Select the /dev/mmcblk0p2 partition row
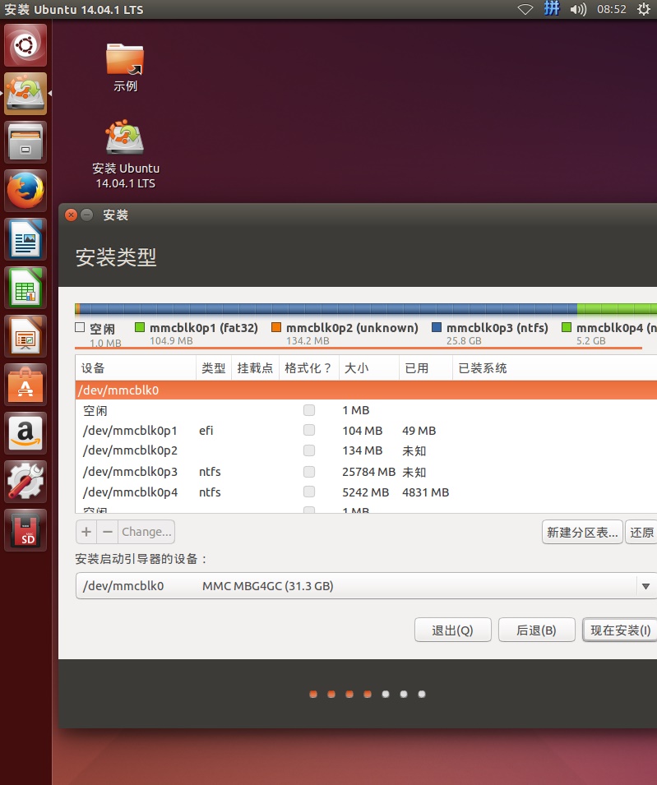The image size is (657, 785). 366,450
